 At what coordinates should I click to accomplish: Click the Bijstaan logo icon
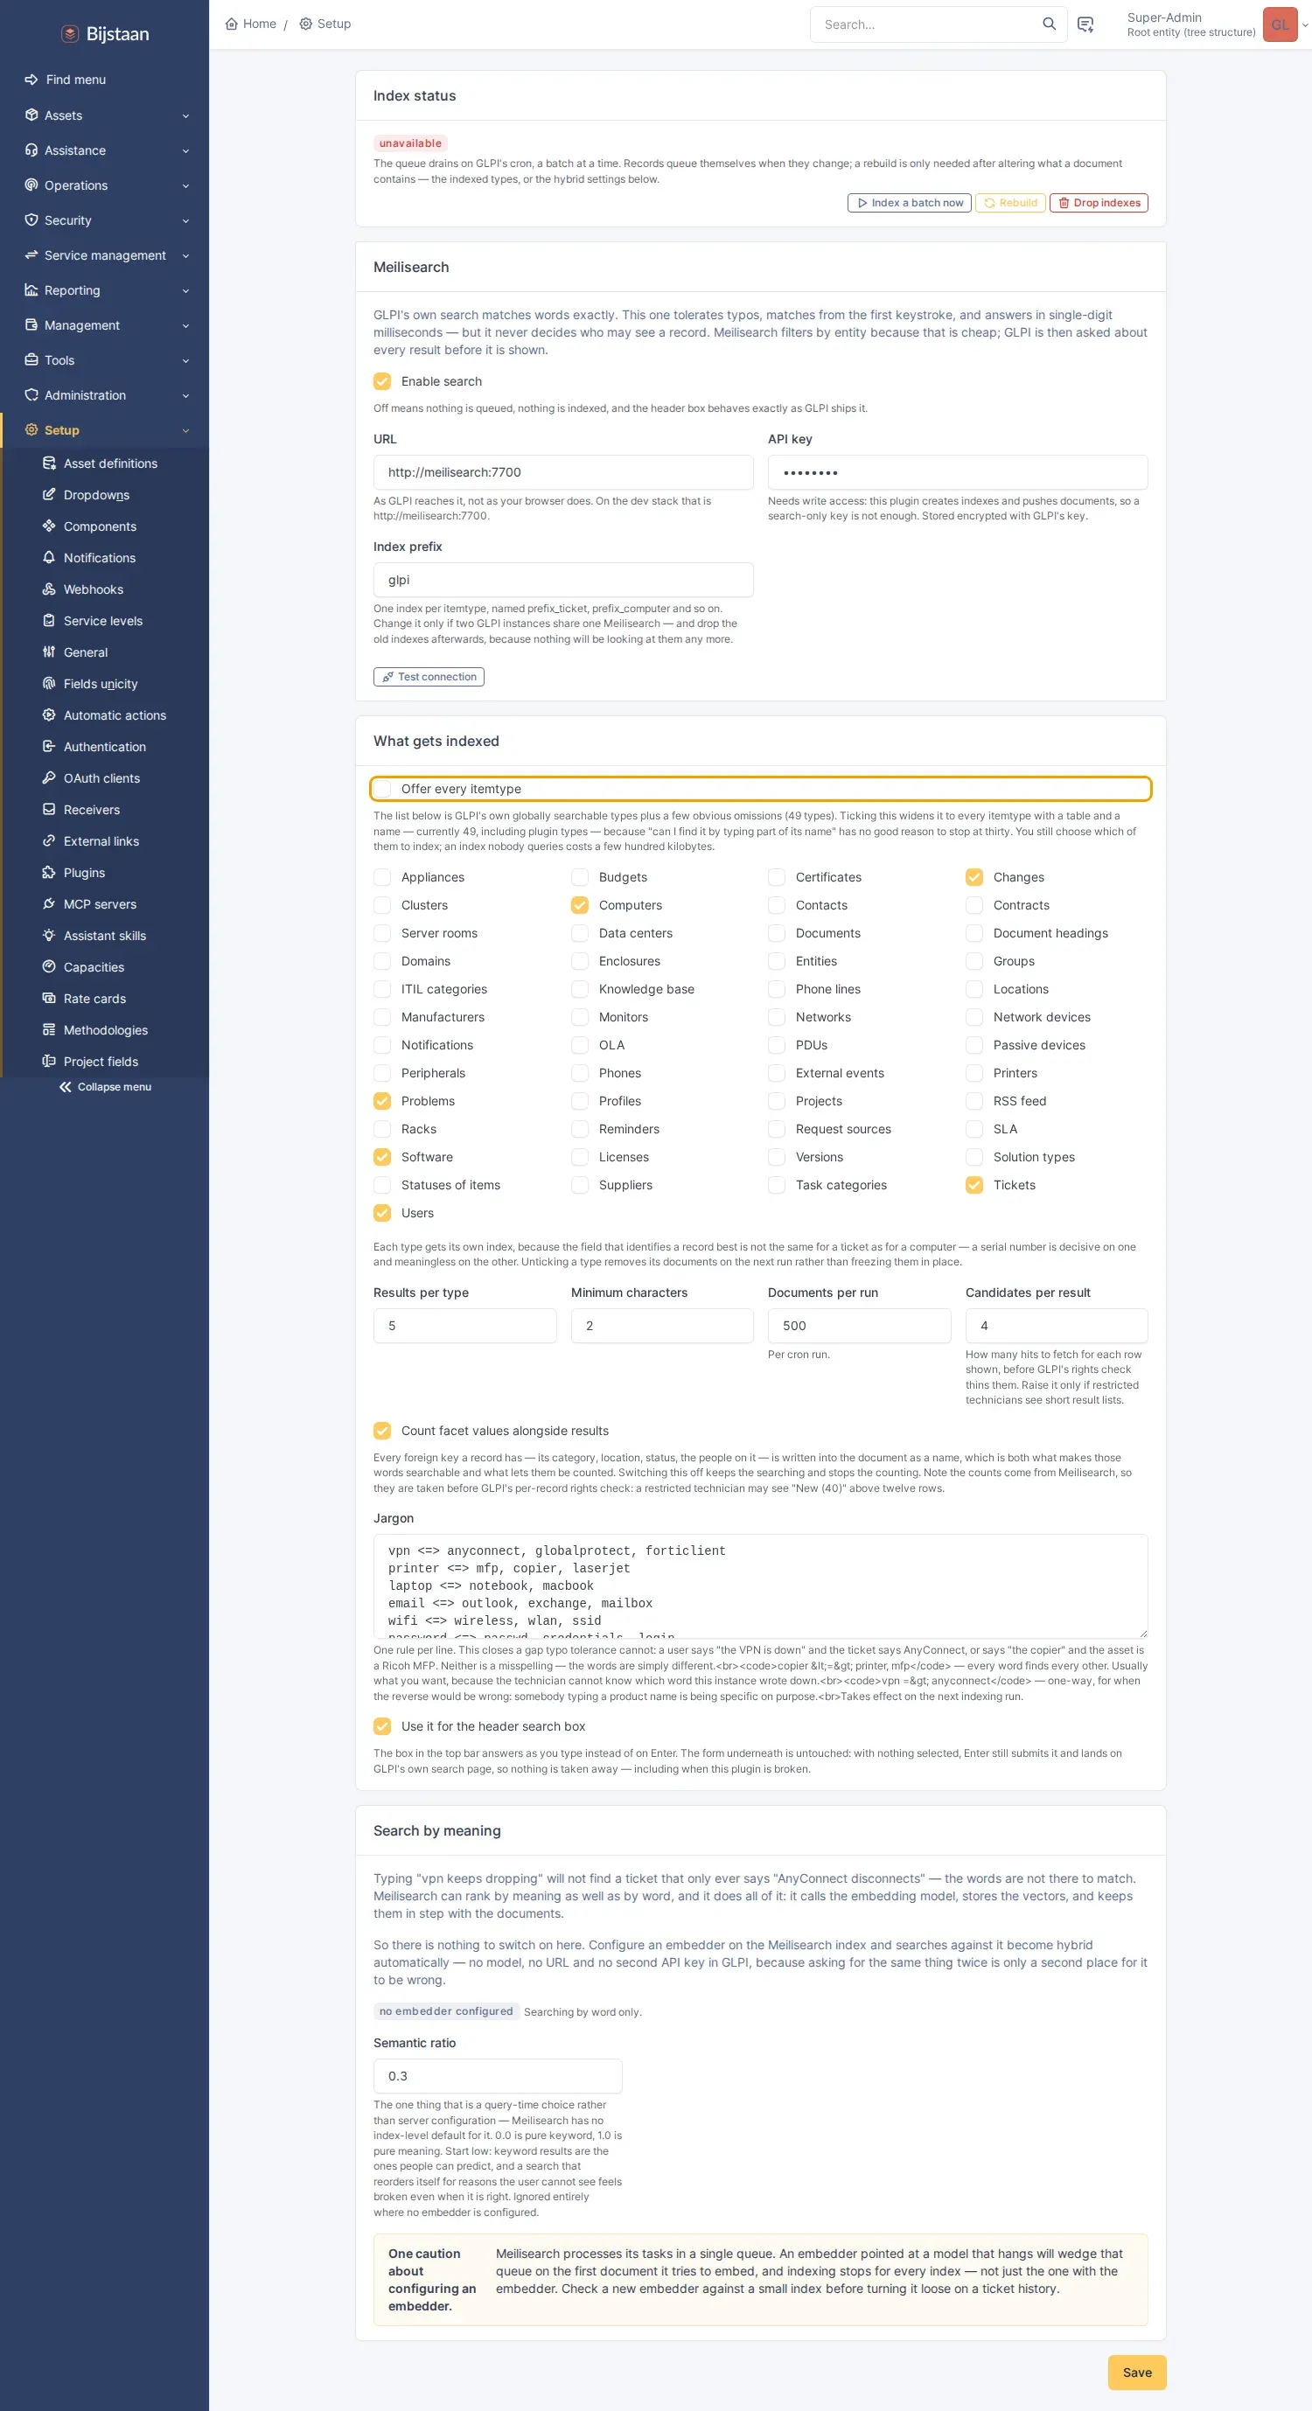pos(70,34)
